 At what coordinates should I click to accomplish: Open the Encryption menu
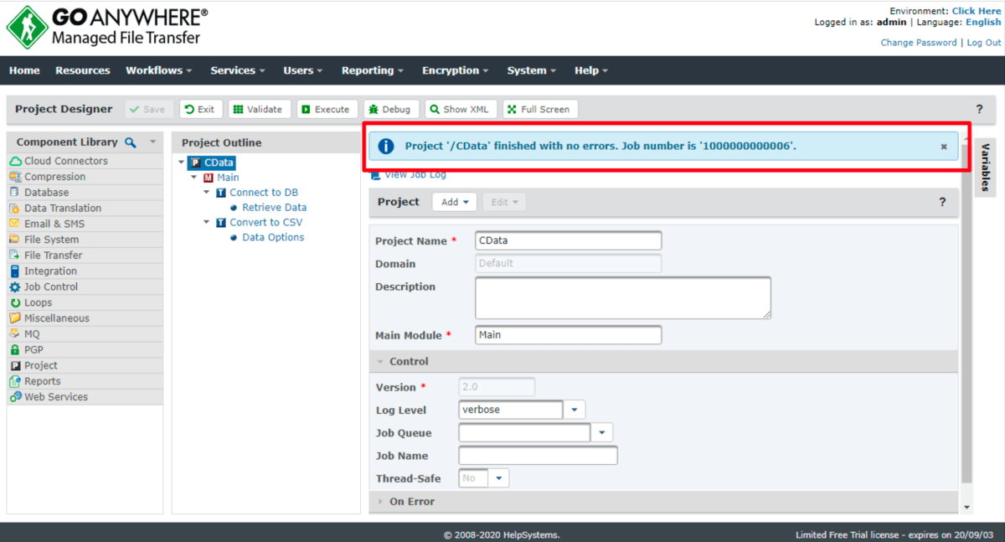456,70
